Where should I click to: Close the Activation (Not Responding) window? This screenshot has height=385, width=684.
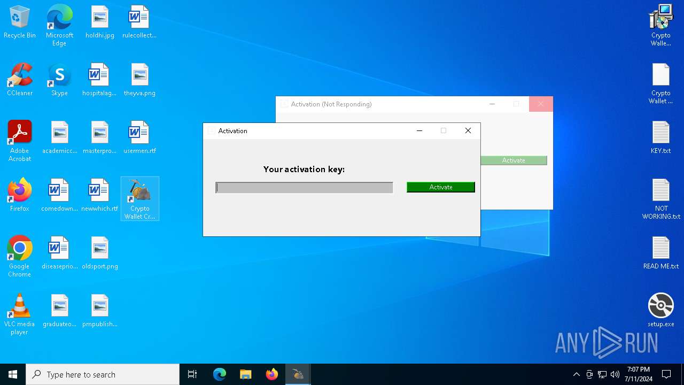coord(541,104)
